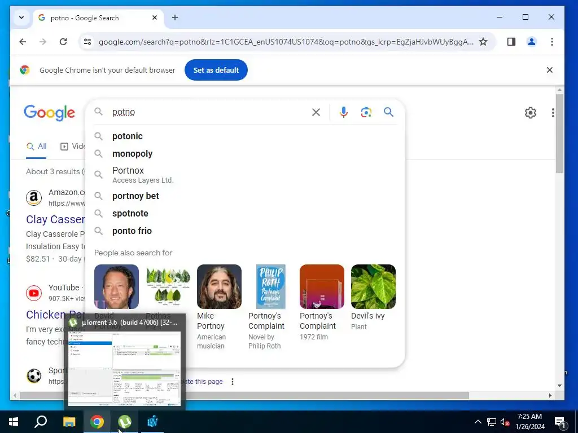Switch to the All results tab
Image resolution: width=578 pixels, height=433 pixels.
click(x=36, y=147)
